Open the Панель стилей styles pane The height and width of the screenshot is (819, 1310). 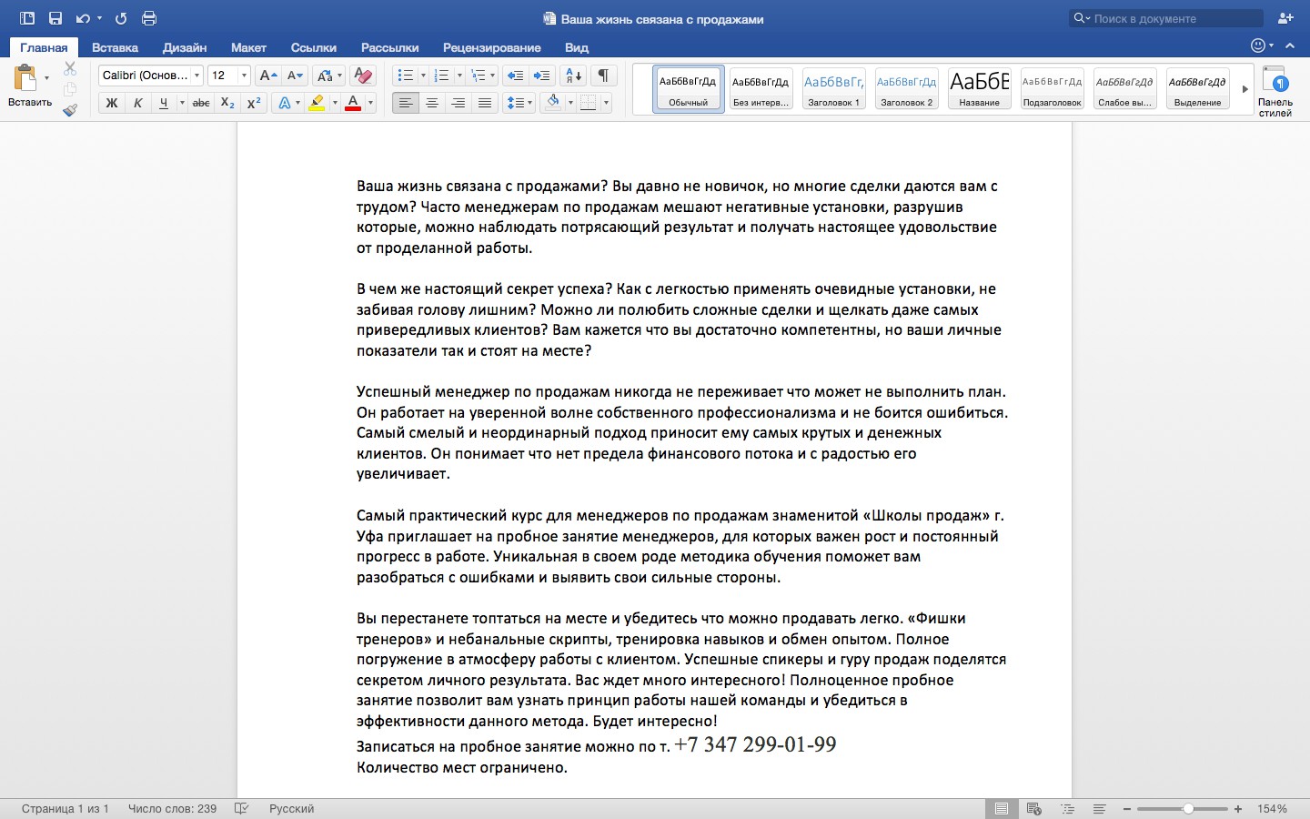point(1275,90)
